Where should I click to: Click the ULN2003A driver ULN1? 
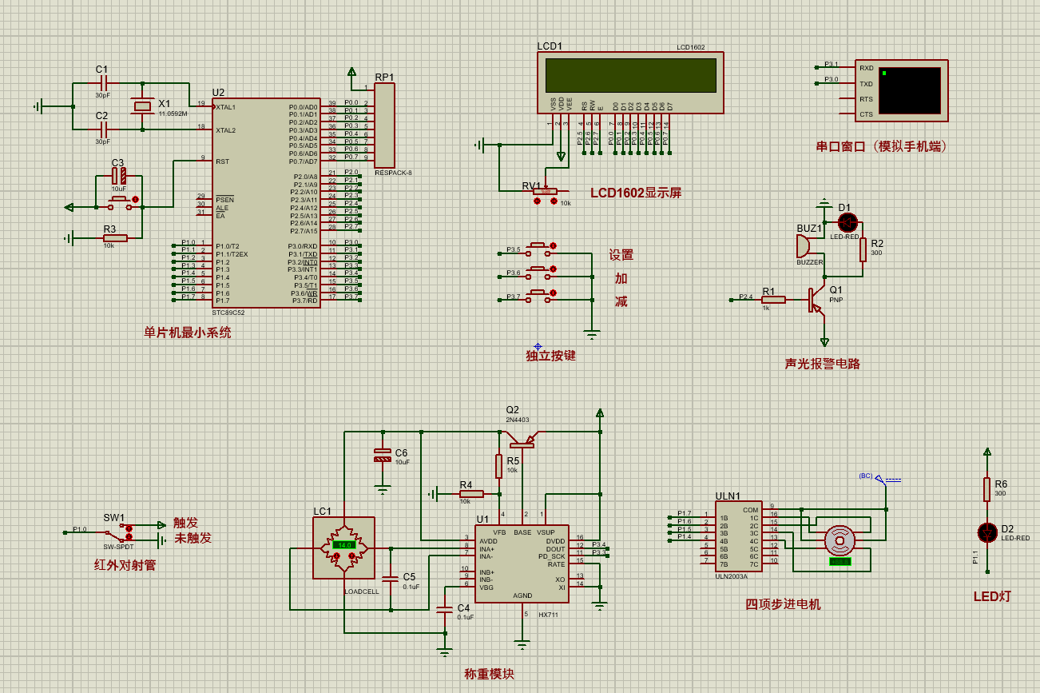tap(738, 536)
